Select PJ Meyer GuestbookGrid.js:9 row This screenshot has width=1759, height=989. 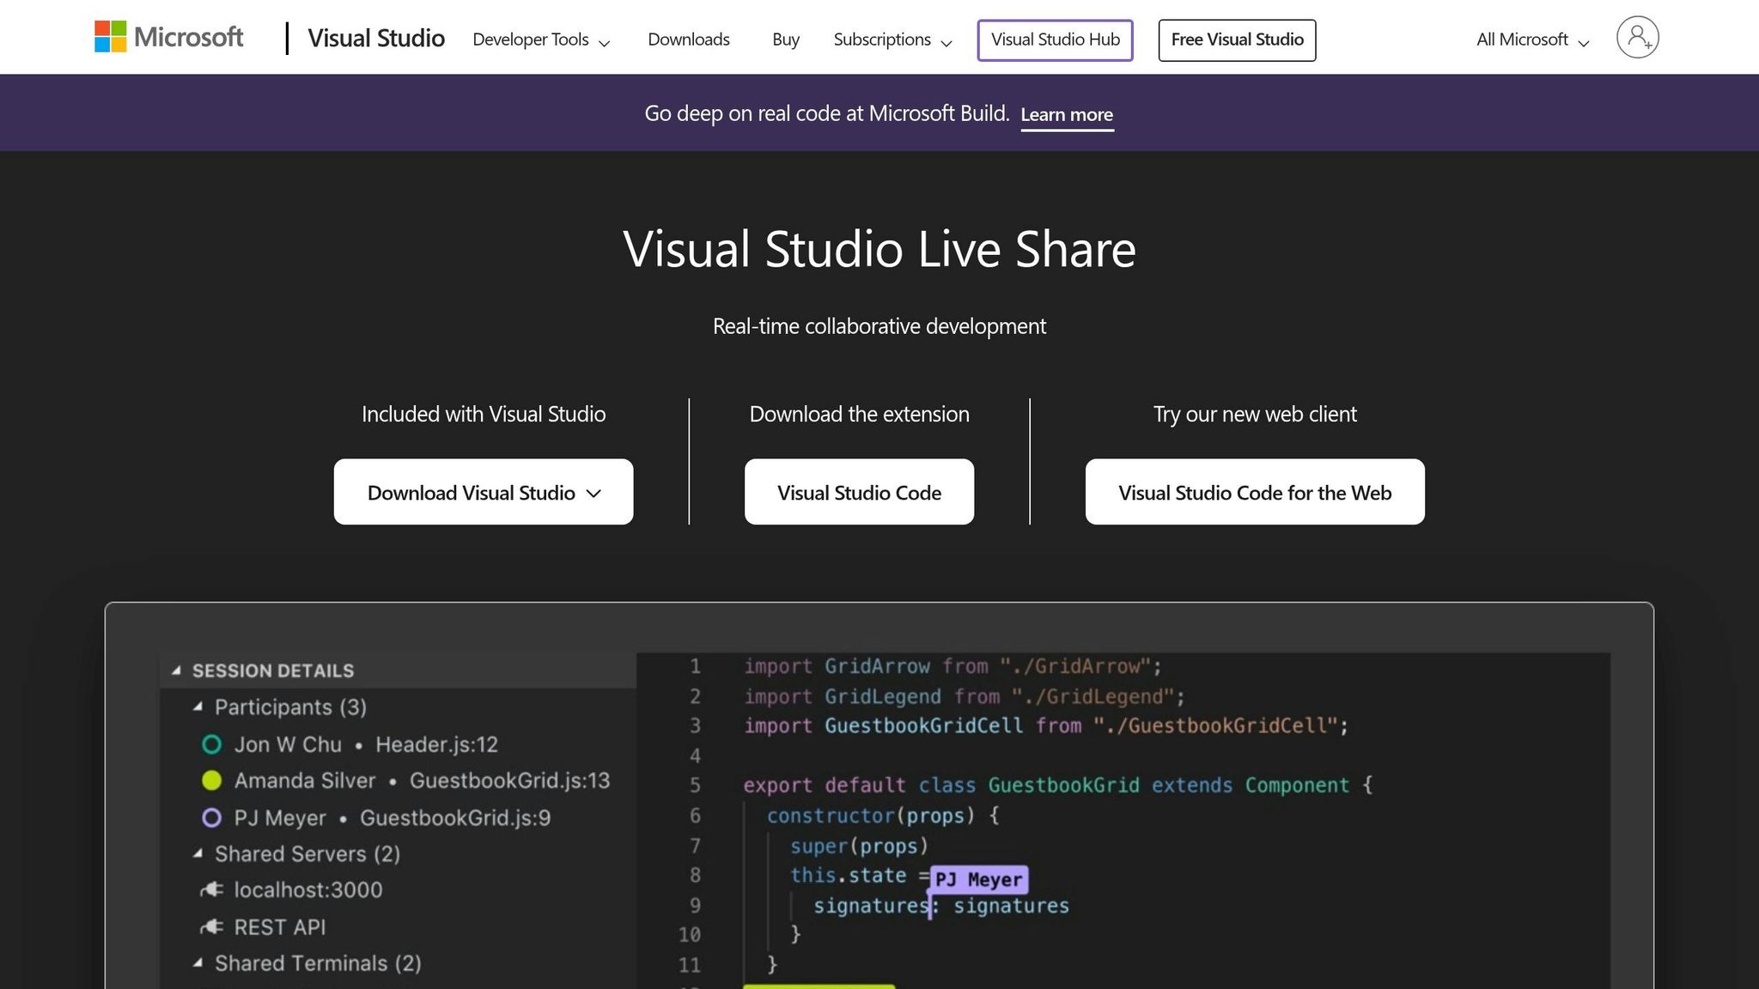point(399,818)
